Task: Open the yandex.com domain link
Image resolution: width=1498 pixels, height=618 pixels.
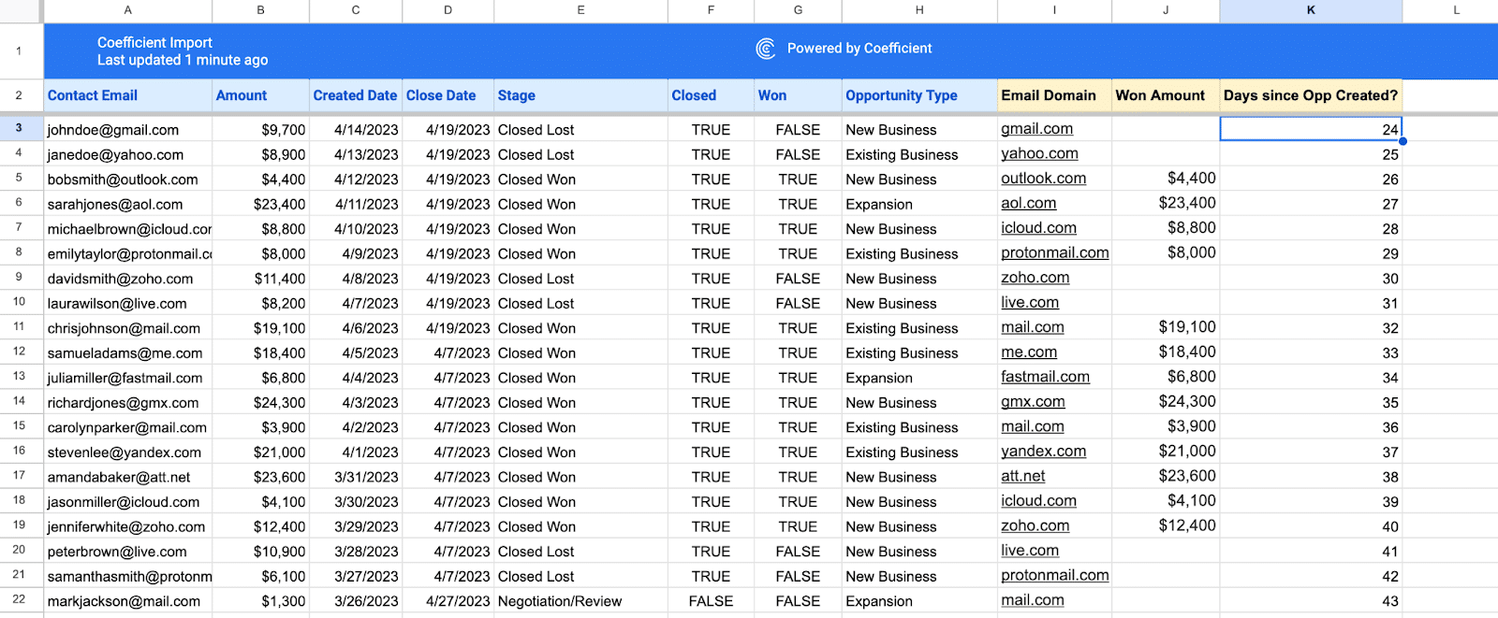Action: [1043, 452]
